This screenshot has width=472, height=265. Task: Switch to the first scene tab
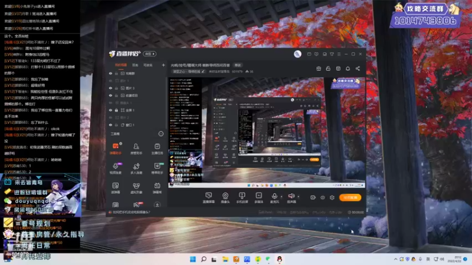tap(121, 65)
